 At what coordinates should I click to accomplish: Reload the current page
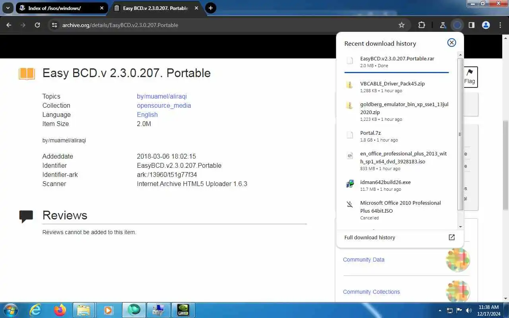(x=37, y=25)
